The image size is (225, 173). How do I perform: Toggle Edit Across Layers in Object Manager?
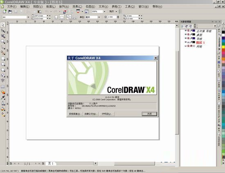(186, 26)
